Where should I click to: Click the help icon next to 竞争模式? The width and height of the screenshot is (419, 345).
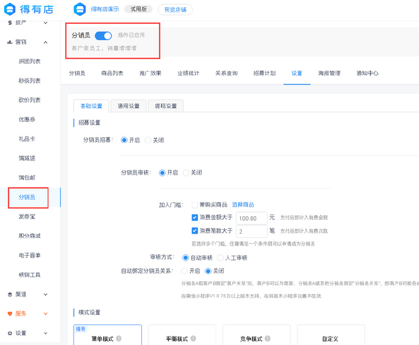coord(268,339)
